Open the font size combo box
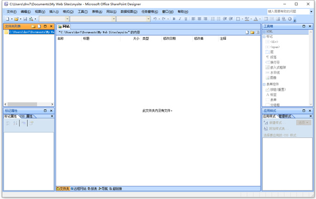Screen dimensions: 316x199 coord(133,19)
